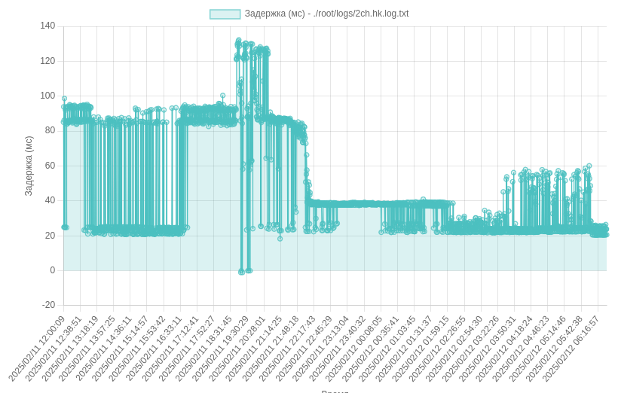The height and width of the screenshot is (393, 618).
Task: Click x-axis label 2025/02/12 03:50:31
Action: click(x=488, y=349)
